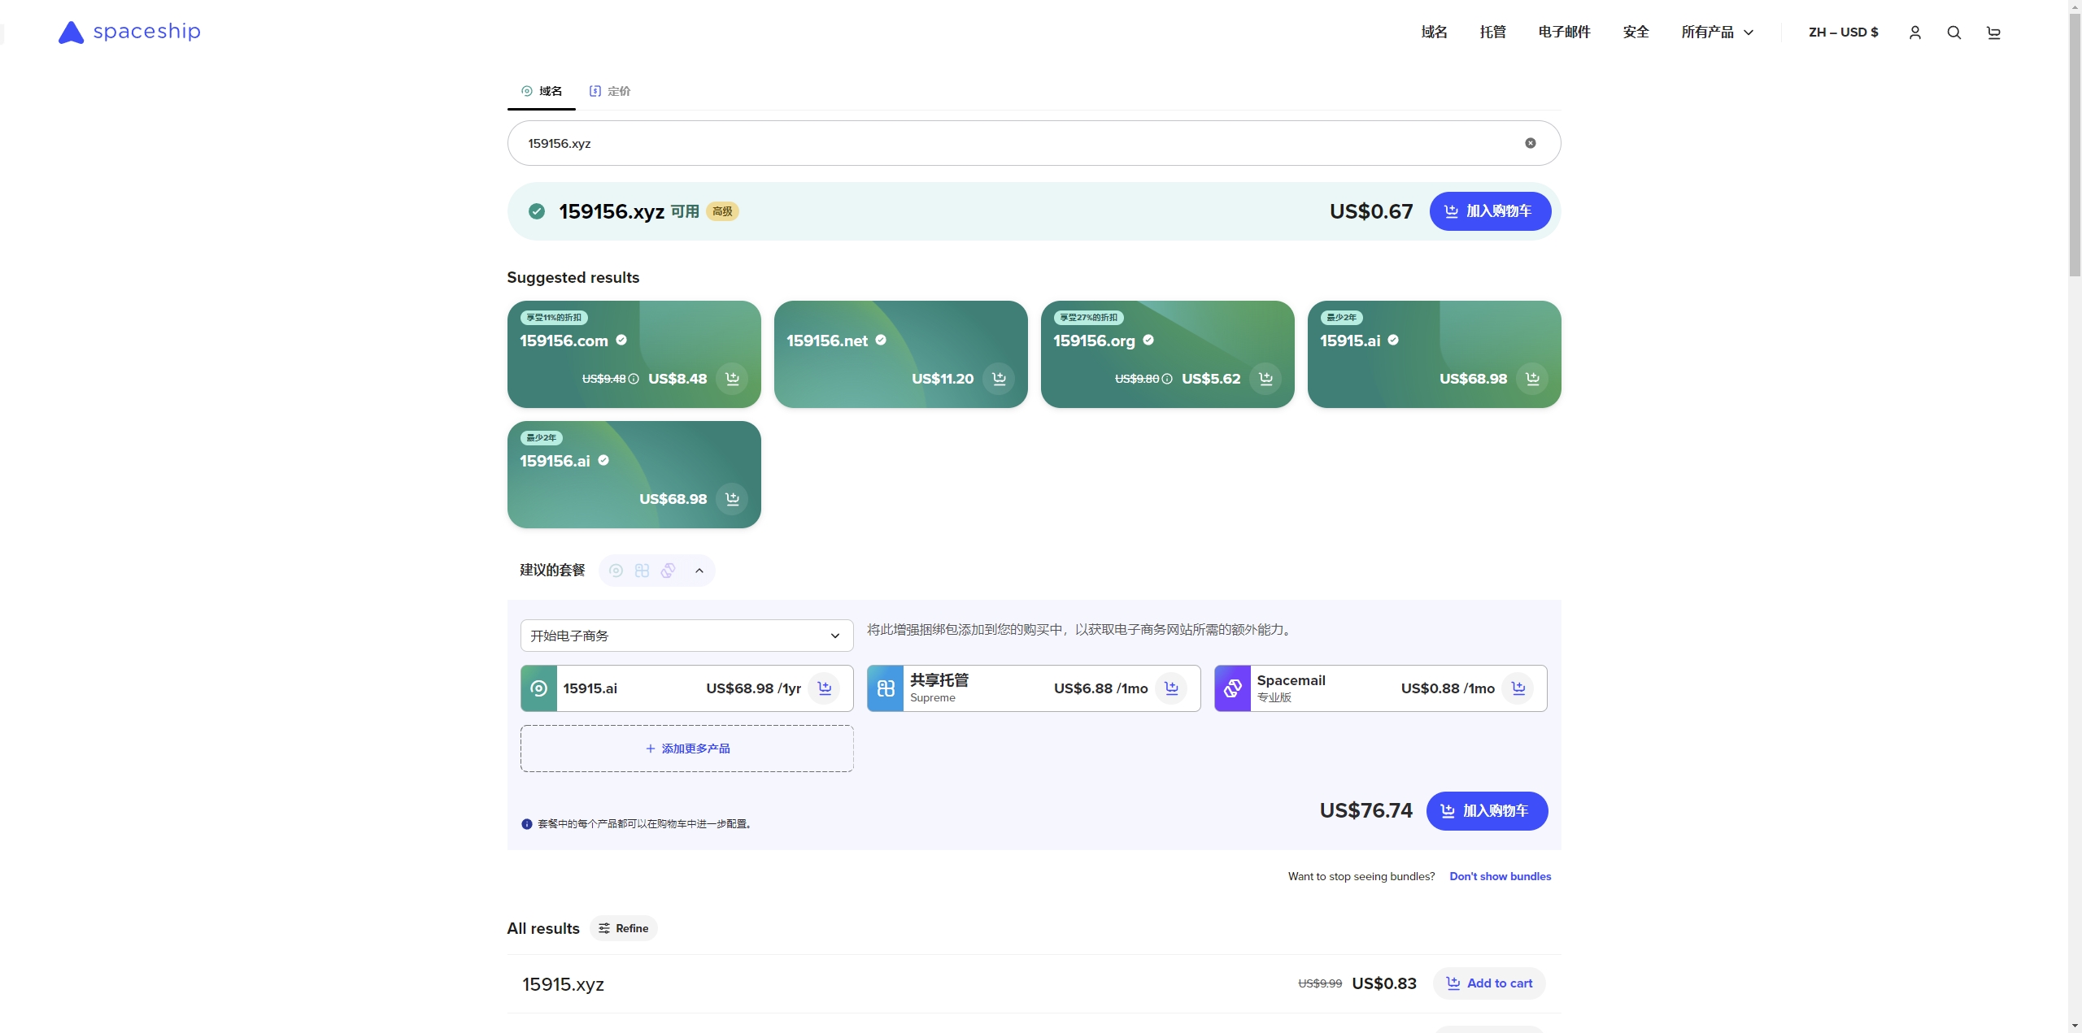
Task: Click the green available checkmark icon
Action: (x=537, y=211)
